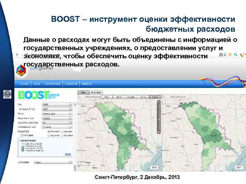Click the zoom out button below slider

click(159, 132)
